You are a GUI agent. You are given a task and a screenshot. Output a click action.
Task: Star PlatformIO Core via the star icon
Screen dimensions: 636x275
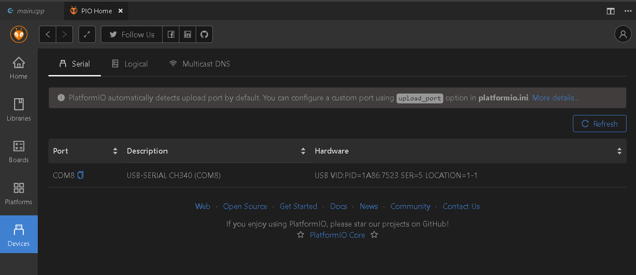300,235
